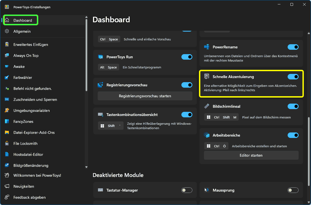Image resolution: width=311 pixels, height=205 pixels.
Task: Open the Schnelle Akzentuierung card
Action: point(251,84)
